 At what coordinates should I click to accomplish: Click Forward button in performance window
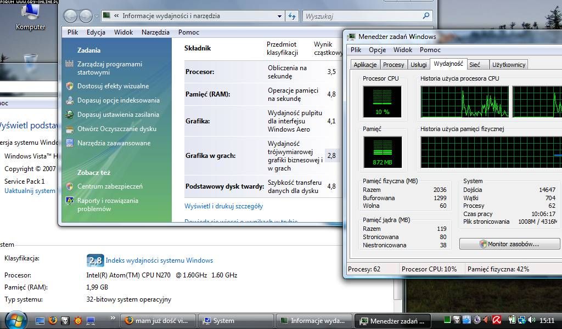pos(86,16)
